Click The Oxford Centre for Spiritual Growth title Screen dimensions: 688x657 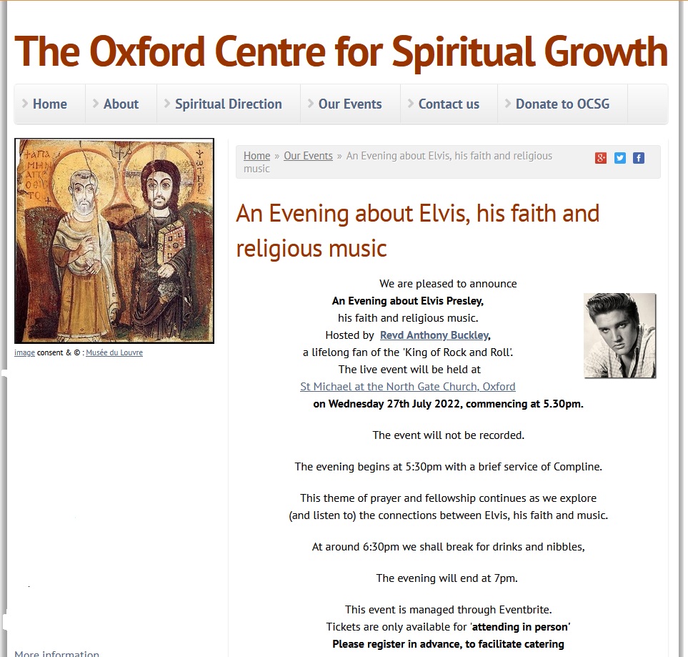tap(341, 51)
